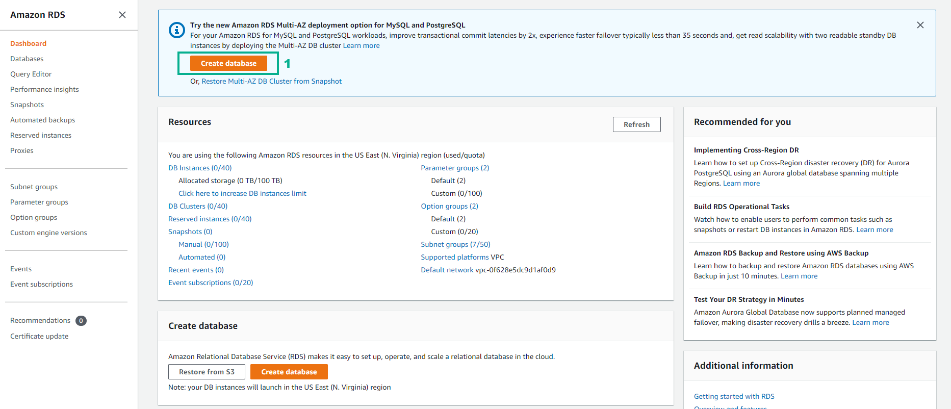Open Recommendations in the sidebar
The image size is (951, 409).
click(x=40, y=320)
